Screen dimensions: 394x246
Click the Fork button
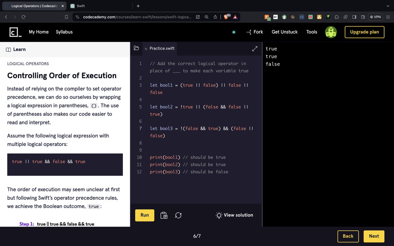click(254, 32)
